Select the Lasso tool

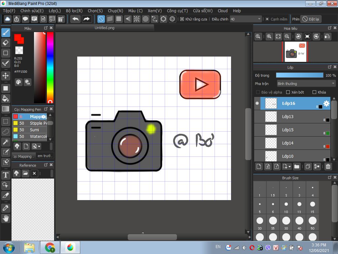6,132
